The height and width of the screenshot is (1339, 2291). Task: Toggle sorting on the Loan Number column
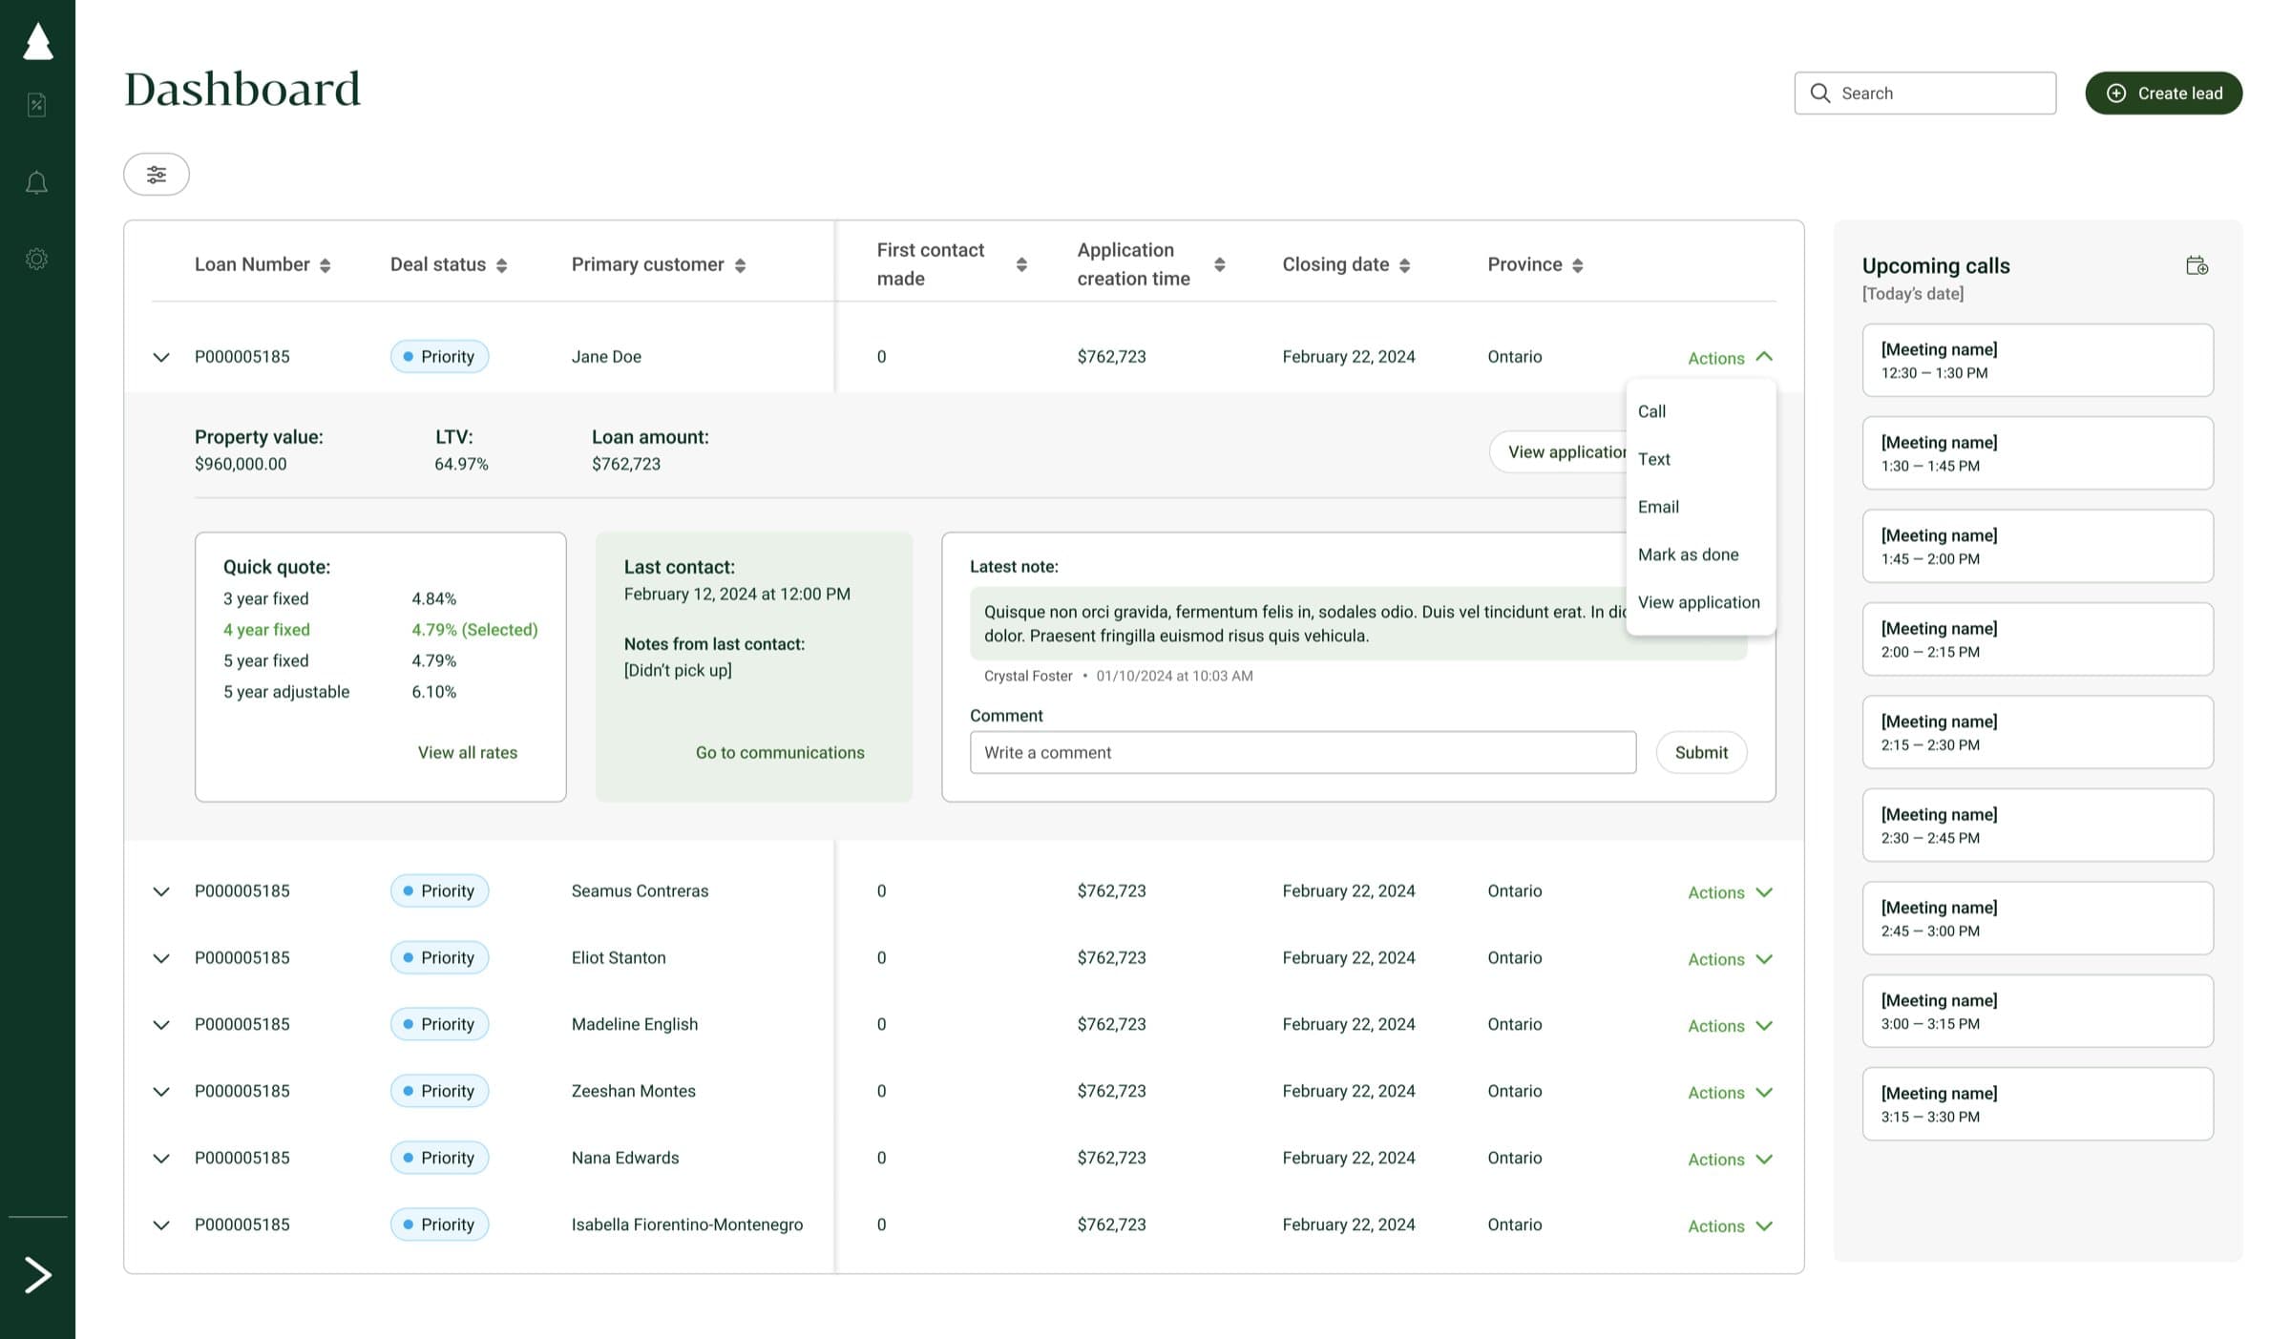click(x=325, y=264)
